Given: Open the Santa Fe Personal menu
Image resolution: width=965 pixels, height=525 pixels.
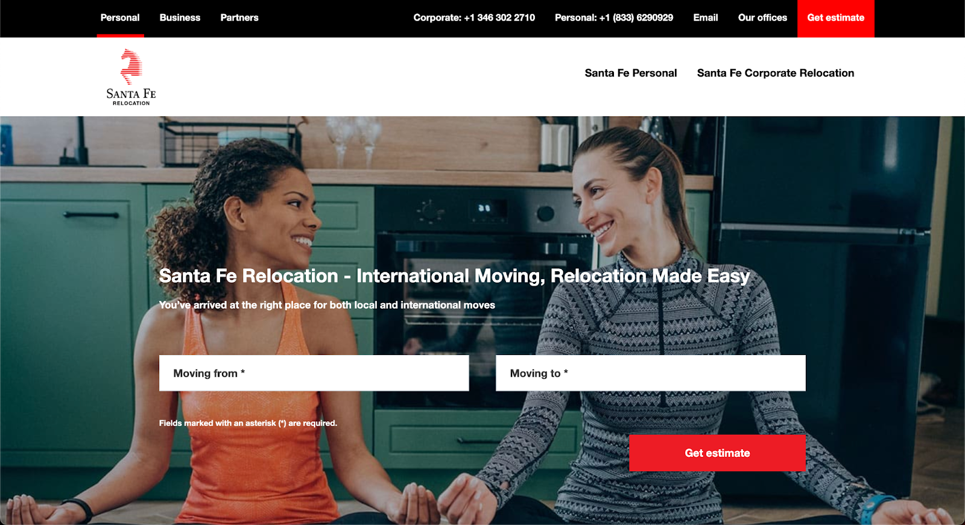Looking at the screenshot, I should pos(630,73).
